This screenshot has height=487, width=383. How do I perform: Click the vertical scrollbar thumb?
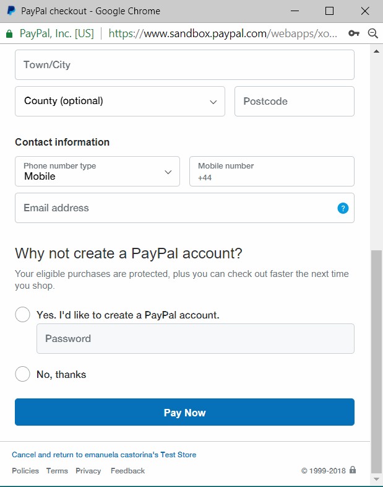pyautogui.click(x=376, y=359)
